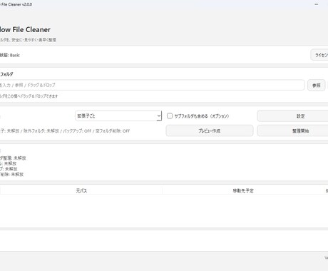Image resolution: width=328 pixels, height=271 pixels.
Task: Click the プレビュー作成 button
Action: click(x=210, y=131)
